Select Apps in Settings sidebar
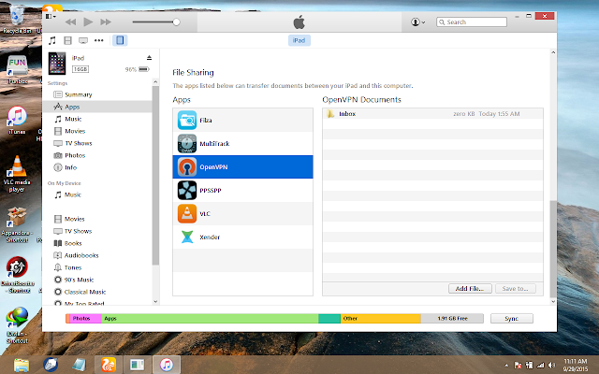Screen dimensions: 599x374 tap(97, 107)
